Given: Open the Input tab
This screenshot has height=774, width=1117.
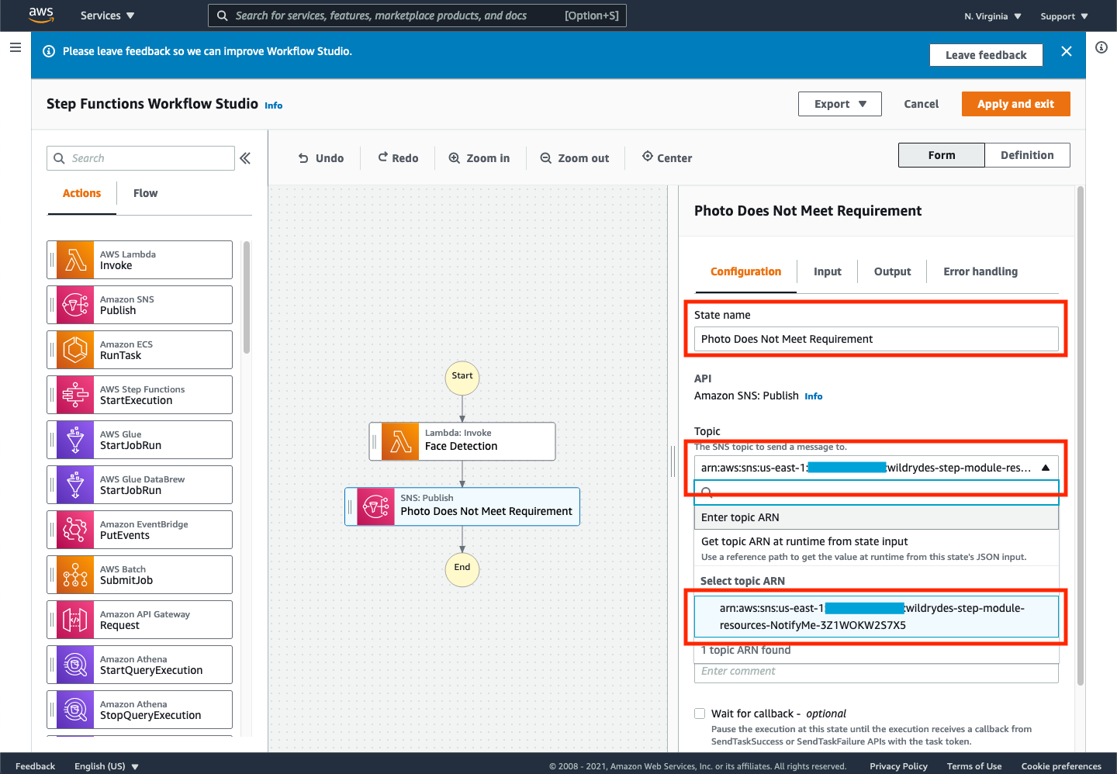Looking at the screenshot, I should coord(828,271).
